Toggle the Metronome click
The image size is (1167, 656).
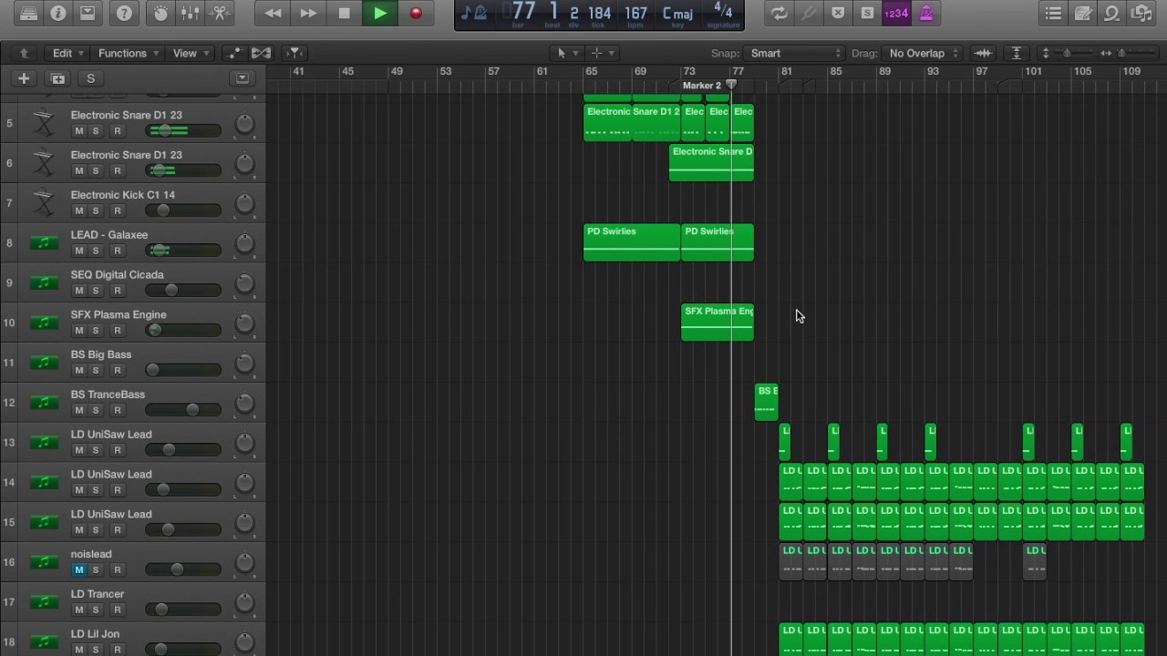pyautogui.click(x=925, y=13)
